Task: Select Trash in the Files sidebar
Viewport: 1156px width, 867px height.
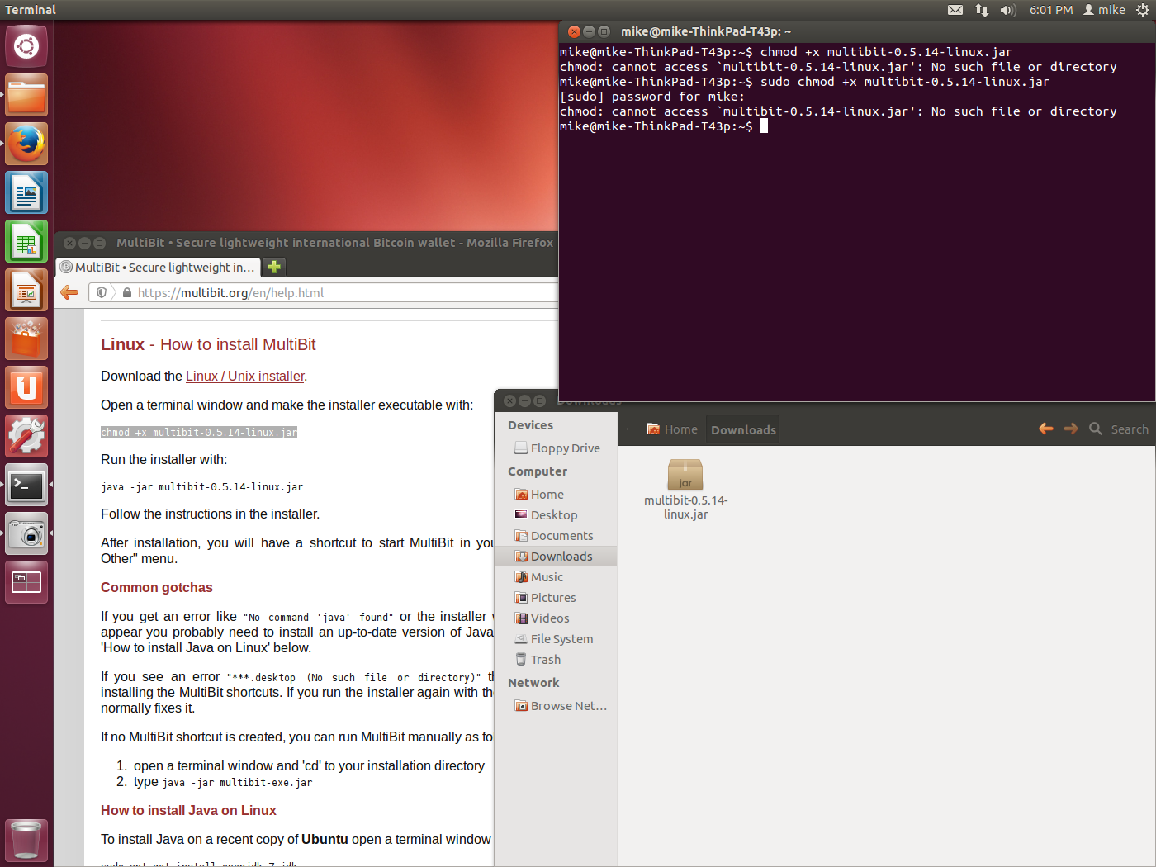Action: click(x=556, y=659)
